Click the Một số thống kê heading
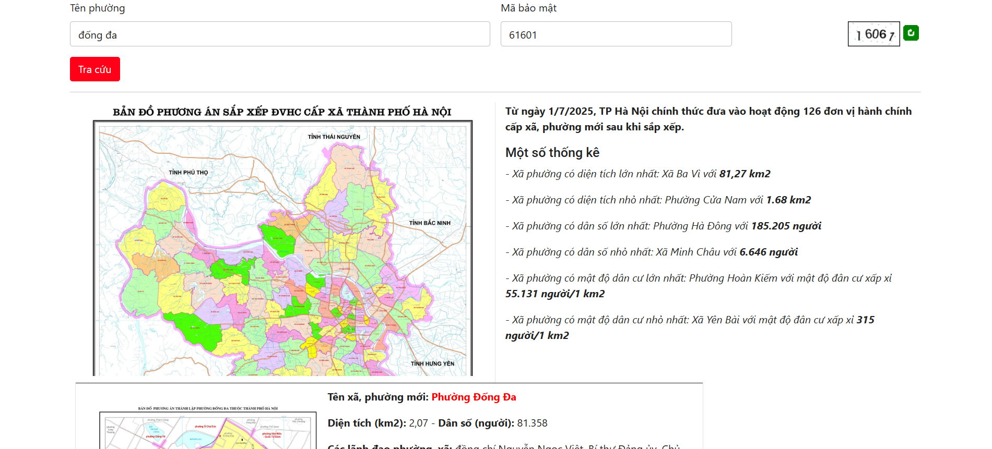This screenshot has height=449, width=992. (x=552, y=153)
